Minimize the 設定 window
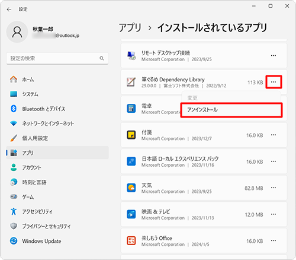 254,6
